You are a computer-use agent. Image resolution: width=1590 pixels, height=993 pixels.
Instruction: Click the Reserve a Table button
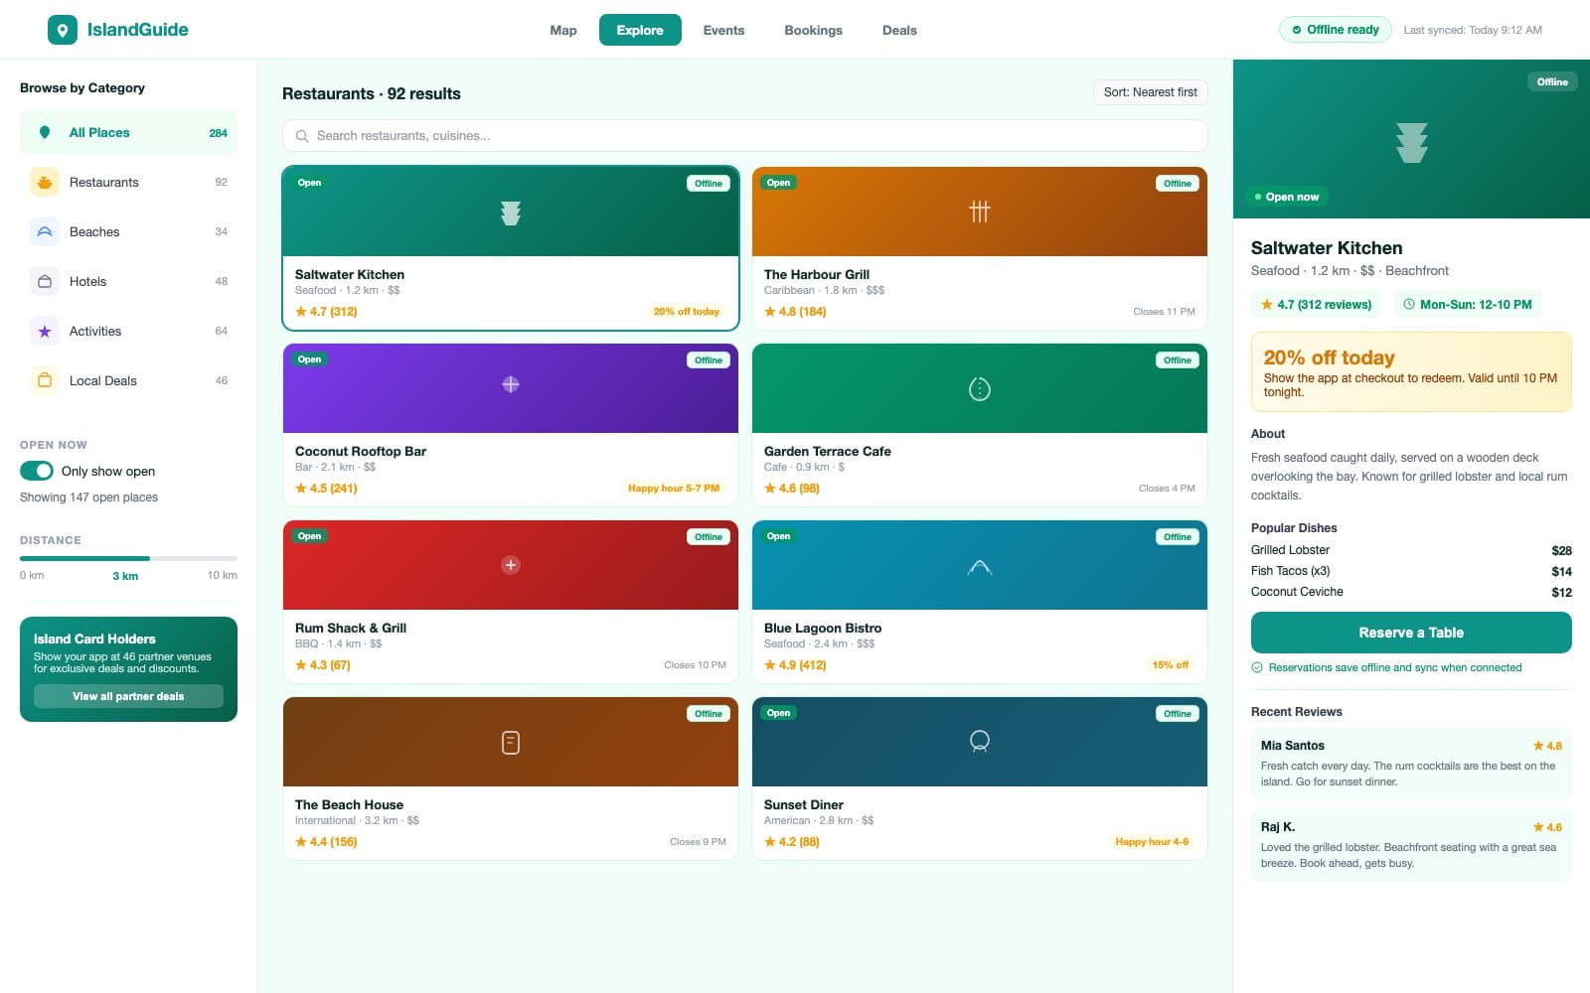click(1411, 633)
